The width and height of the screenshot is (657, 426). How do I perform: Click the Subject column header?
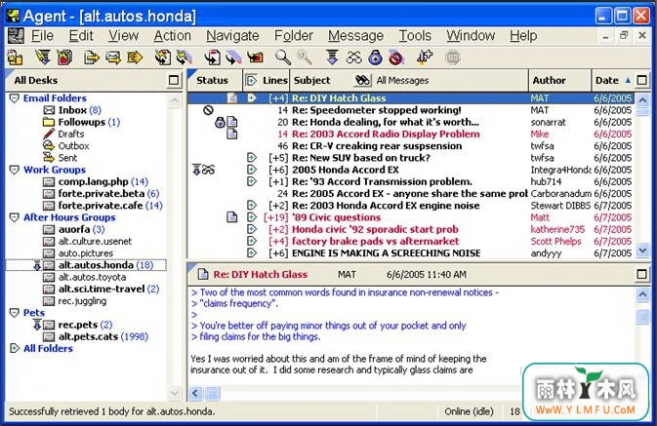[312, 80]
